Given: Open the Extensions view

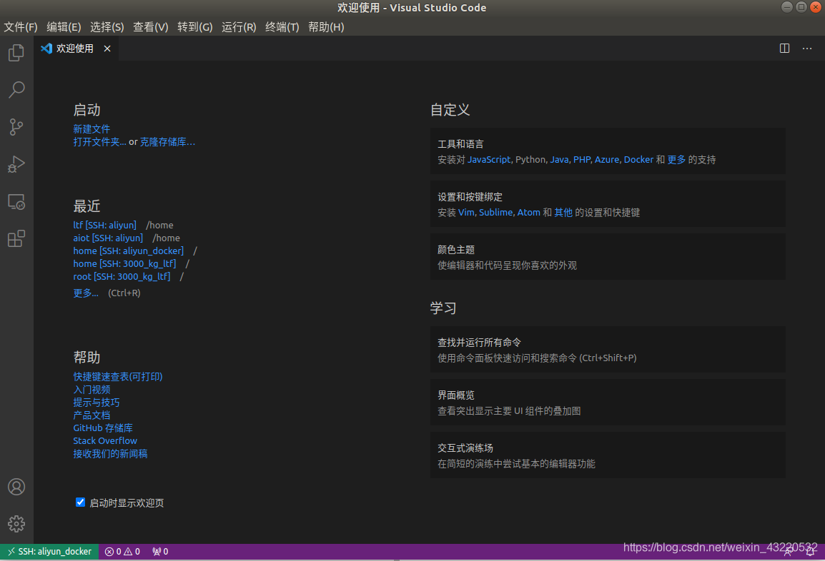Looking at the screenshot, I should click(x=16, y=239).
